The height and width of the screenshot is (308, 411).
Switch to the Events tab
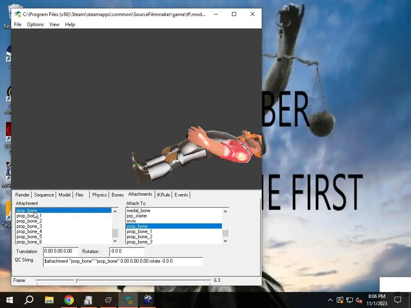tap(181, 195)
